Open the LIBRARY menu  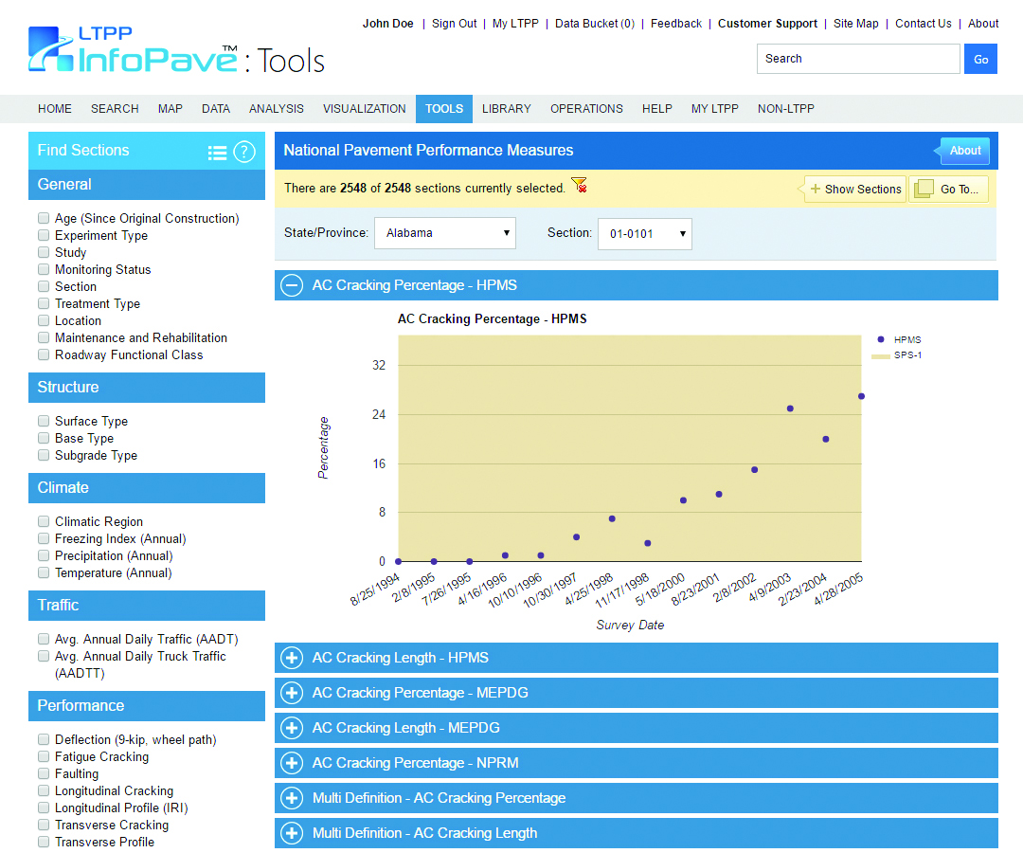click(x=507, y=109)
